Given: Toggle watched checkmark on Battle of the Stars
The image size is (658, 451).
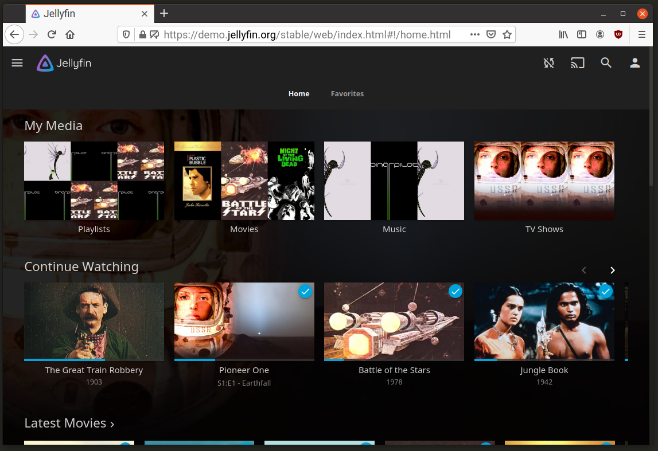Looking at the screenshot, I should 455,292.
